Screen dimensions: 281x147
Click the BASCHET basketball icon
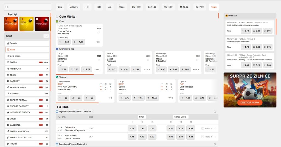(x=8, y=81)
